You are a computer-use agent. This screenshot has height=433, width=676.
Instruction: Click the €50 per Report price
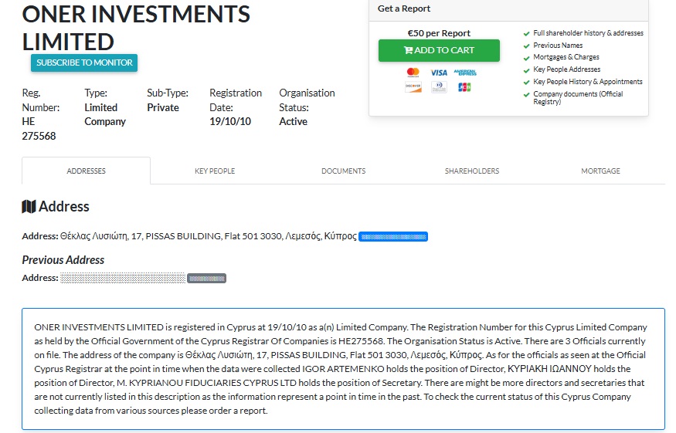tap(439, 33)
